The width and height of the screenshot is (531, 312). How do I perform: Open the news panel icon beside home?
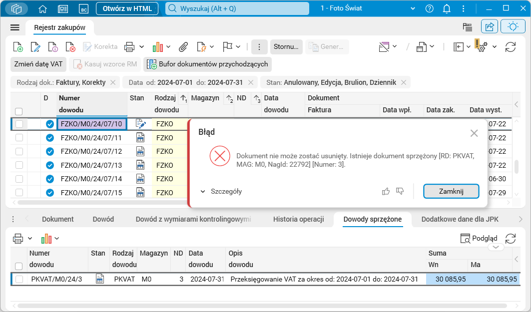click(x=63, y=9)
